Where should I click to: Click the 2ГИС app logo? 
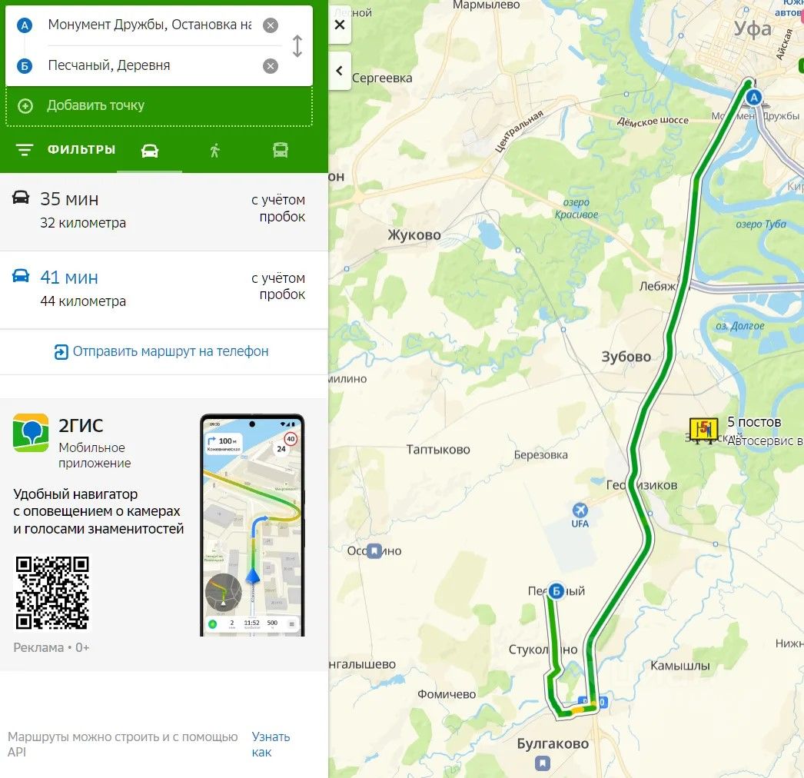[x=31, y=432]
